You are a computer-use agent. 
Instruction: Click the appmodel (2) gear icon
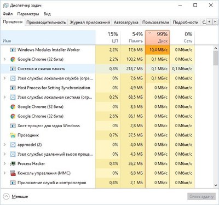click(x=13, y=145)
